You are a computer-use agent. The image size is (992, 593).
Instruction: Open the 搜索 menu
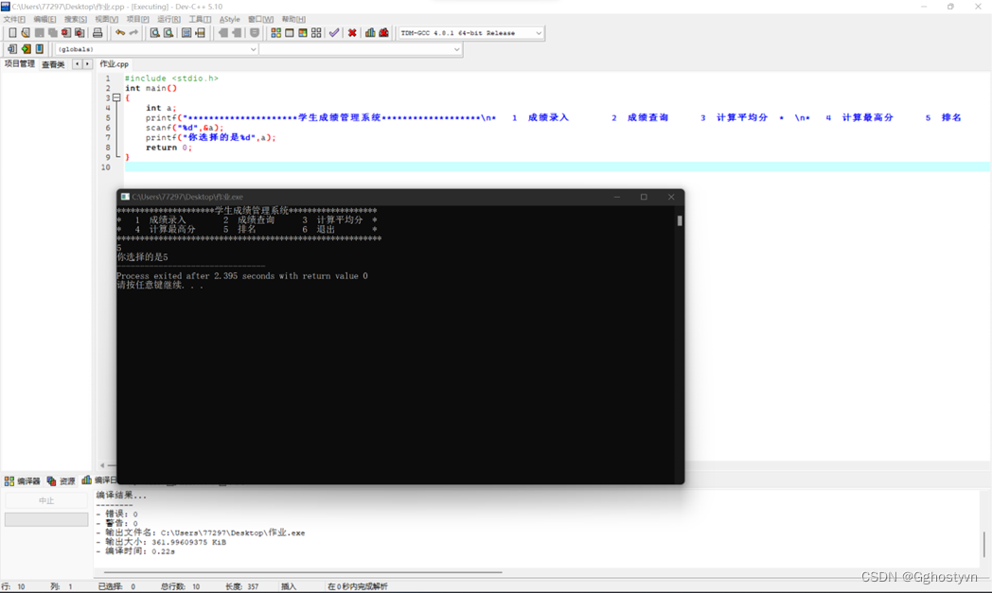(x=76, y=19)
